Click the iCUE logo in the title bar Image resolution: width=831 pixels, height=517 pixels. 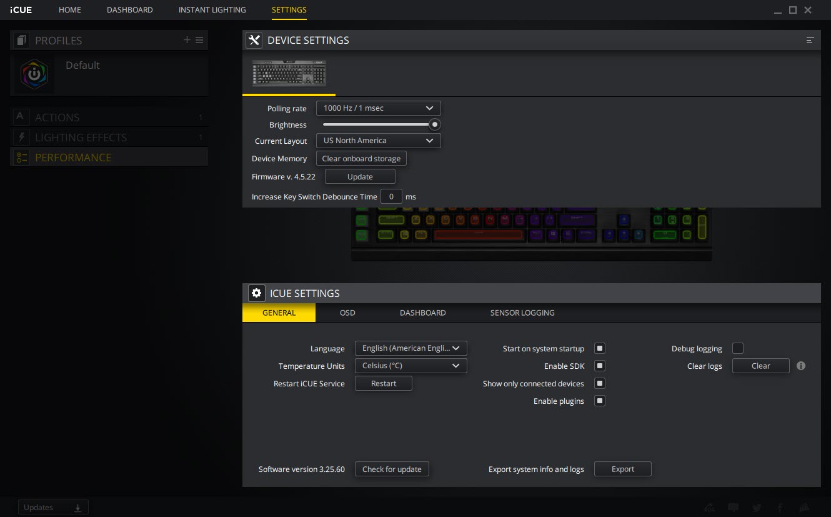[21, 10]
